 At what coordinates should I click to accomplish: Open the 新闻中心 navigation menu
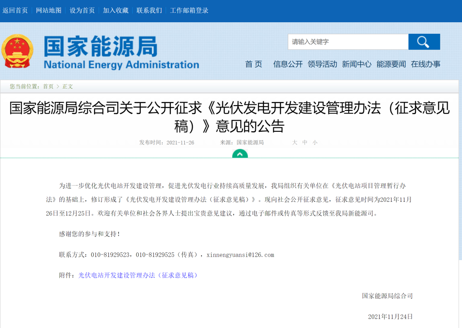(x=357, y=65)
